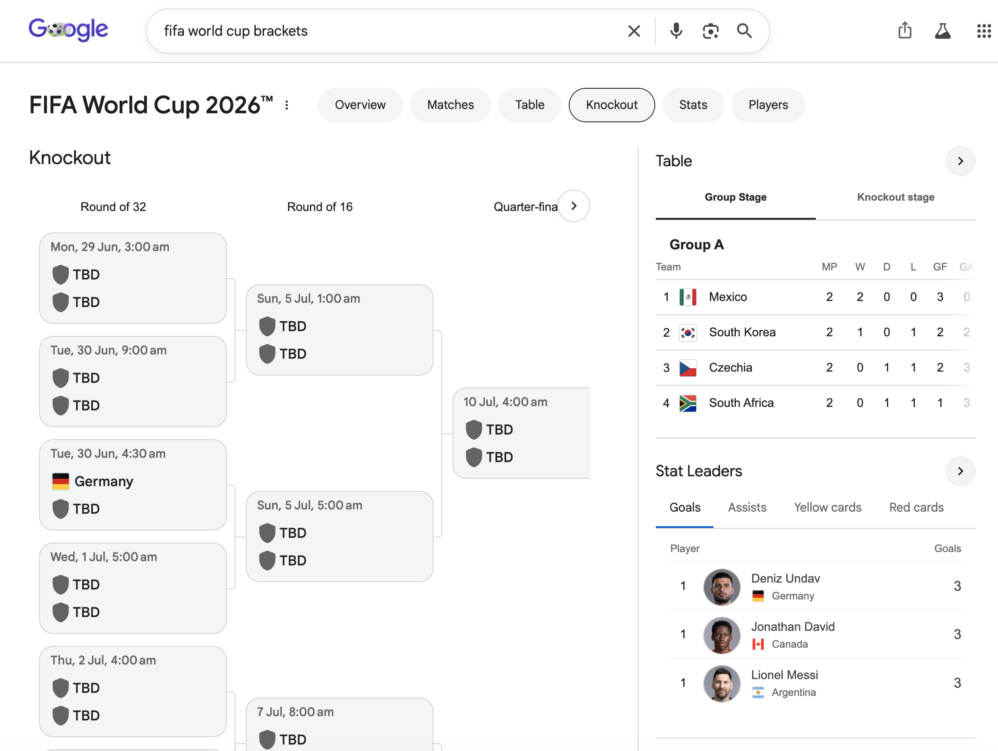Click Canada flag under Jonathan David
Image resolution: width=998 pixels, height=751 pixels.
[758, 644]
